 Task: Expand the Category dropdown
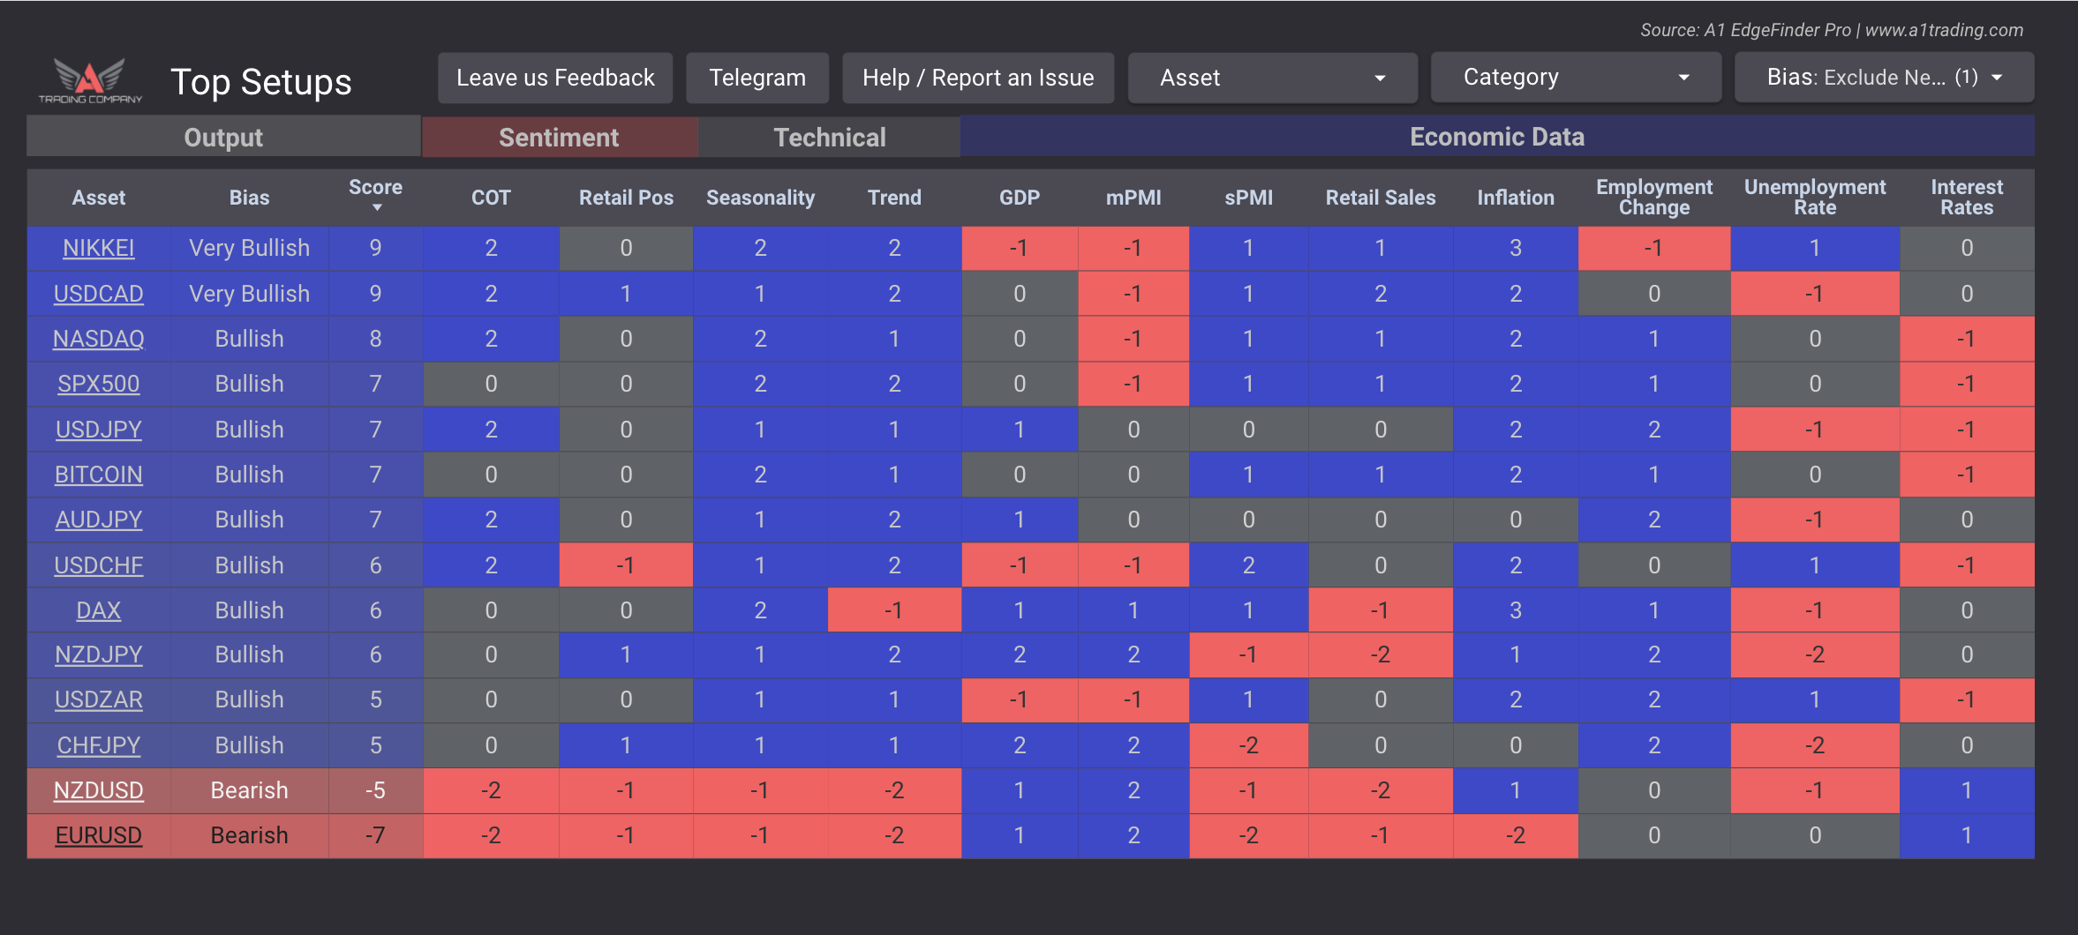[x=1575, y=78]
